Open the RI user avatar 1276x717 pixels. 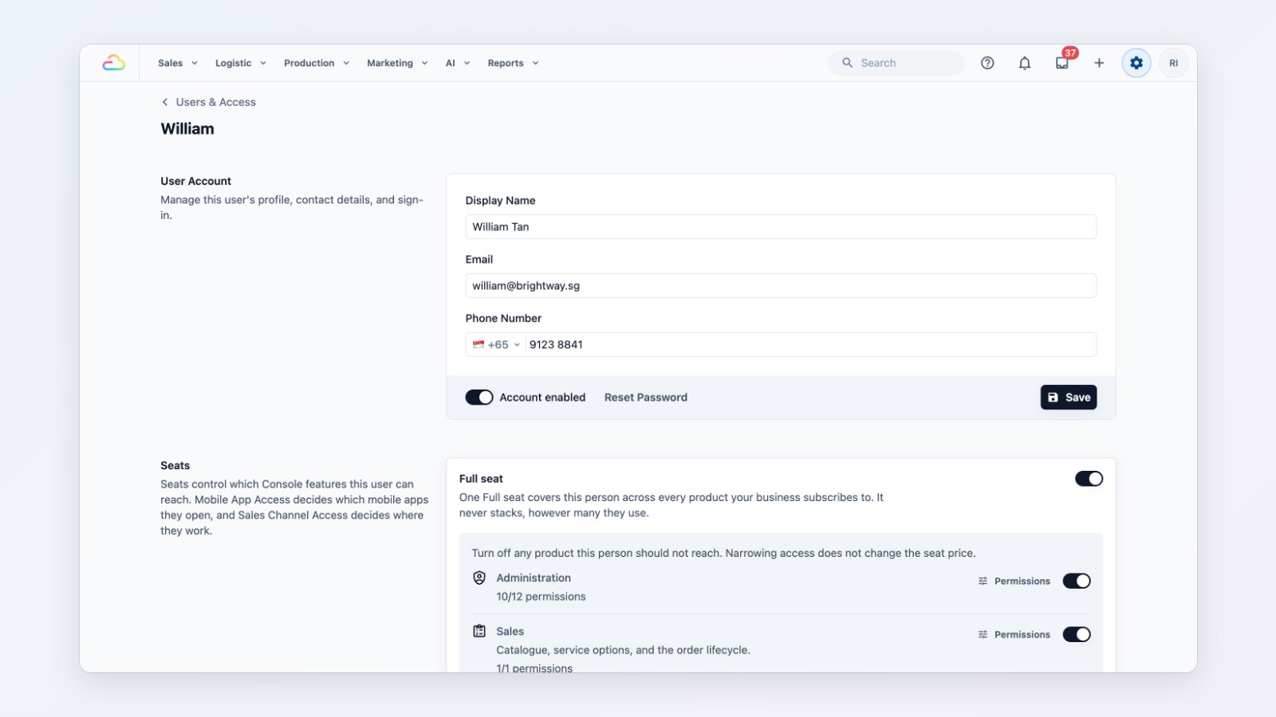pos(1173,63)
